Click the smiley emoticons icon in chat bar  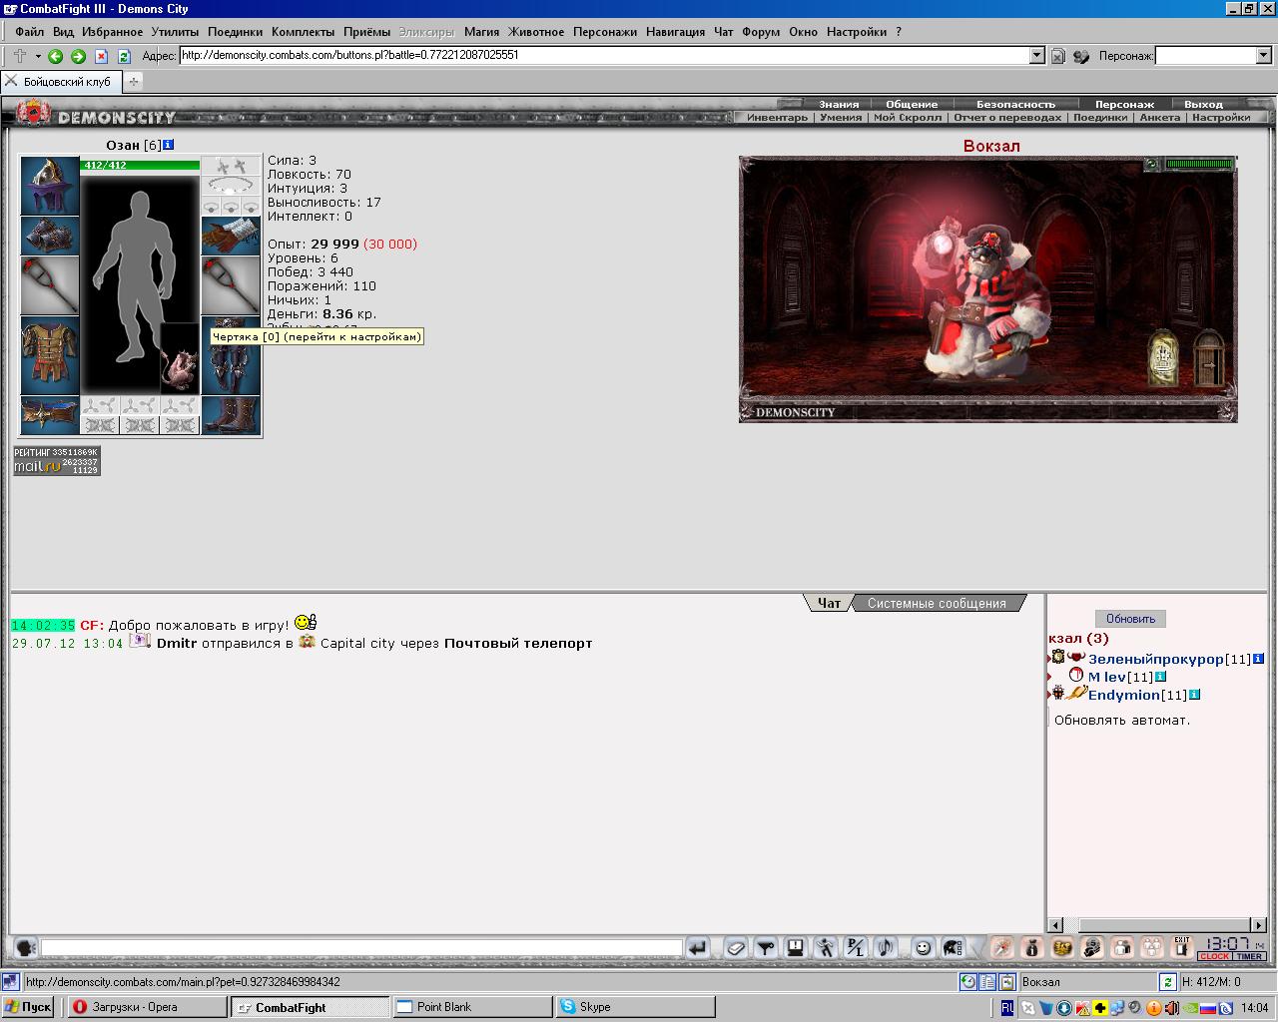click(x=924, y=947)
